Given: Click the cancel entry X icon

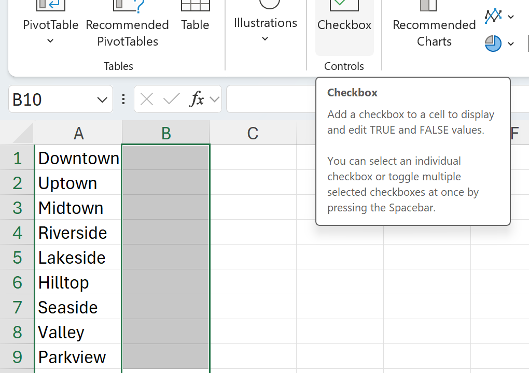Looking at the screenshot, I should click(147, 99).
